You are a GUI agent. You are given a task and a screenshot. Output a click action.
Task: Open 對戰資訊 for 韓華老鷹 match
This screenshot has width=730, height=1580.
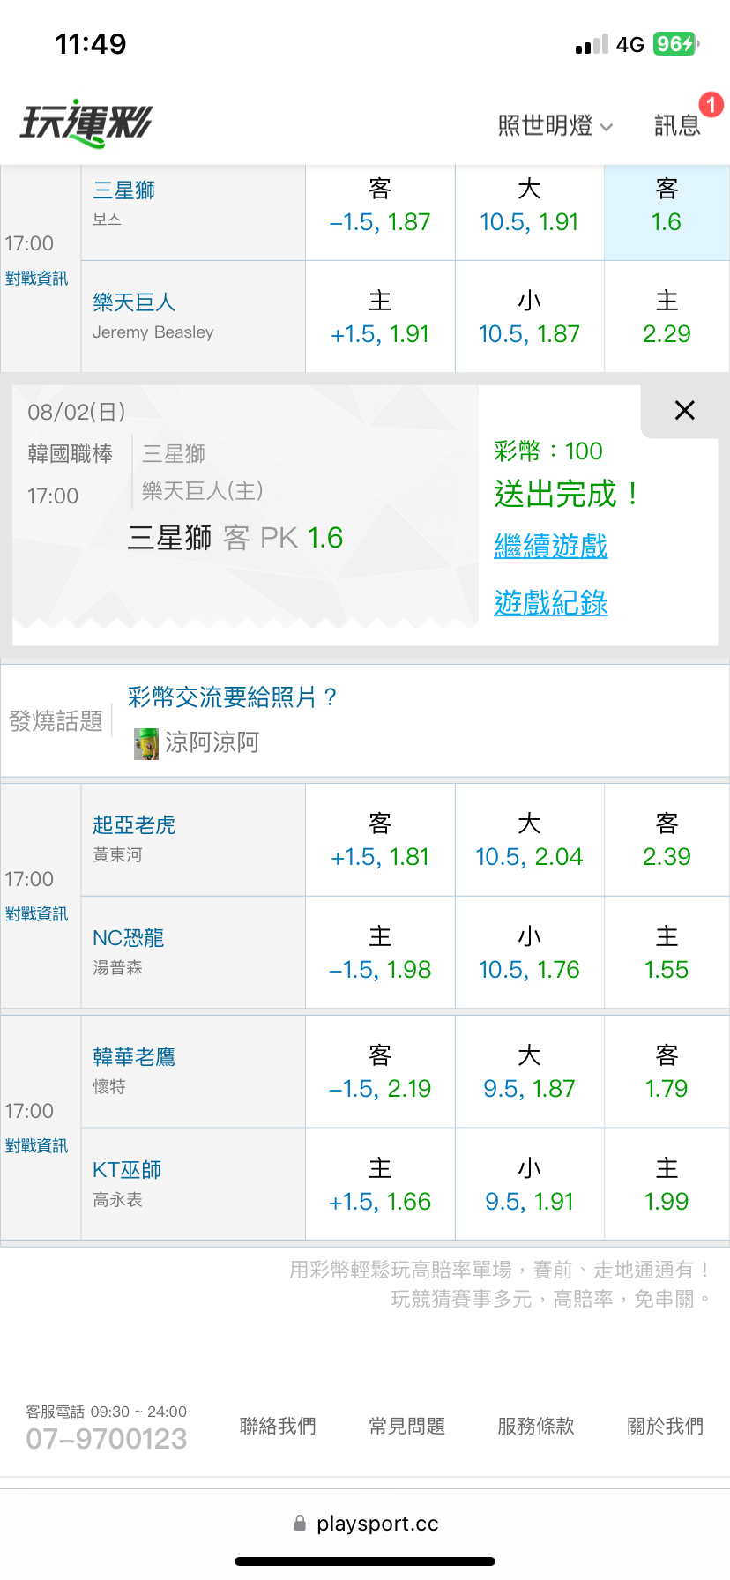pos(36,1146)
